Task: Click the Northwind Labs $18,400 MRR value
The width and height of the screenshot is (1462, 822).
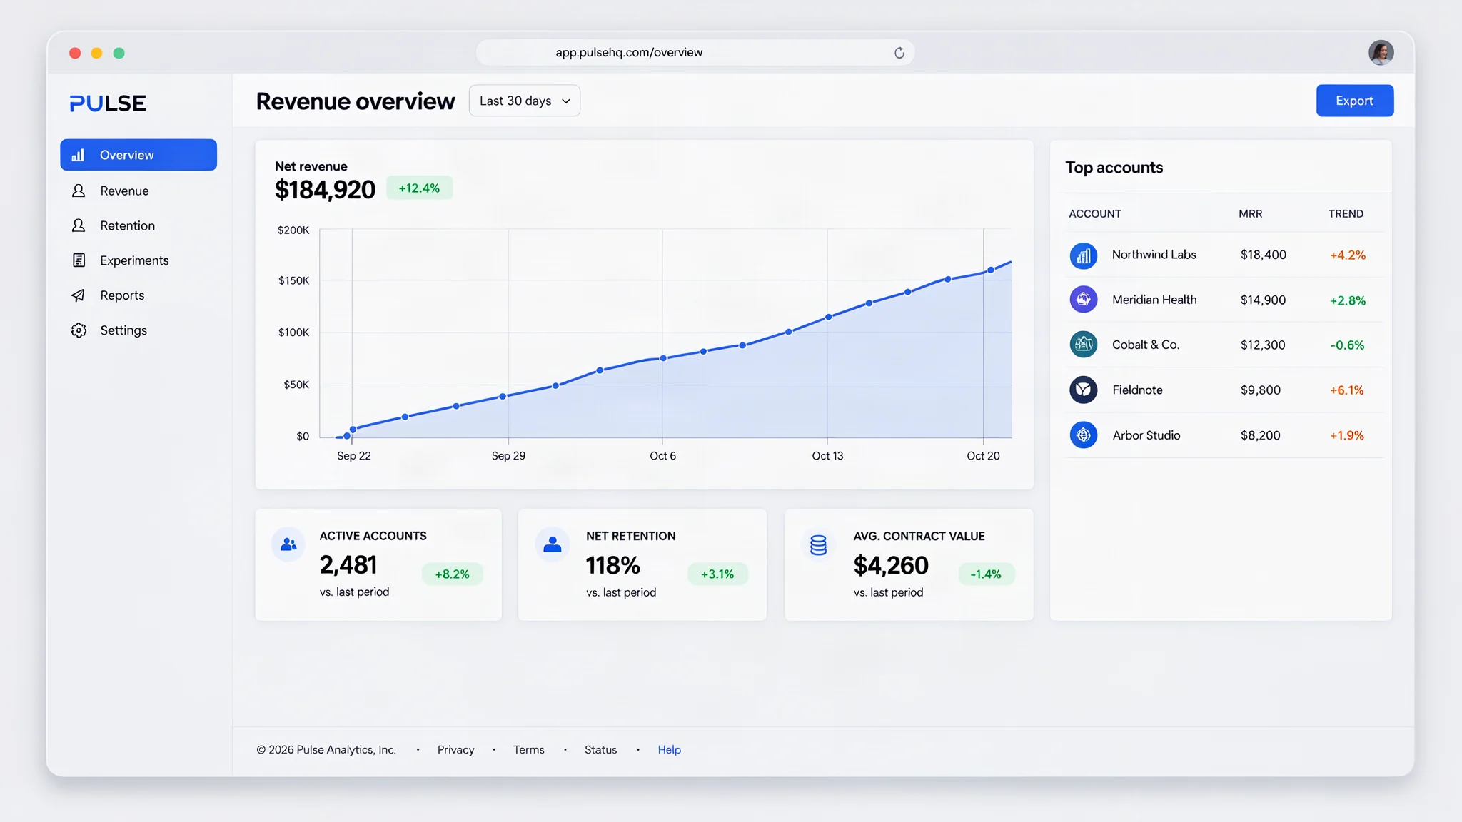Action: click(x=1263, y=255)
